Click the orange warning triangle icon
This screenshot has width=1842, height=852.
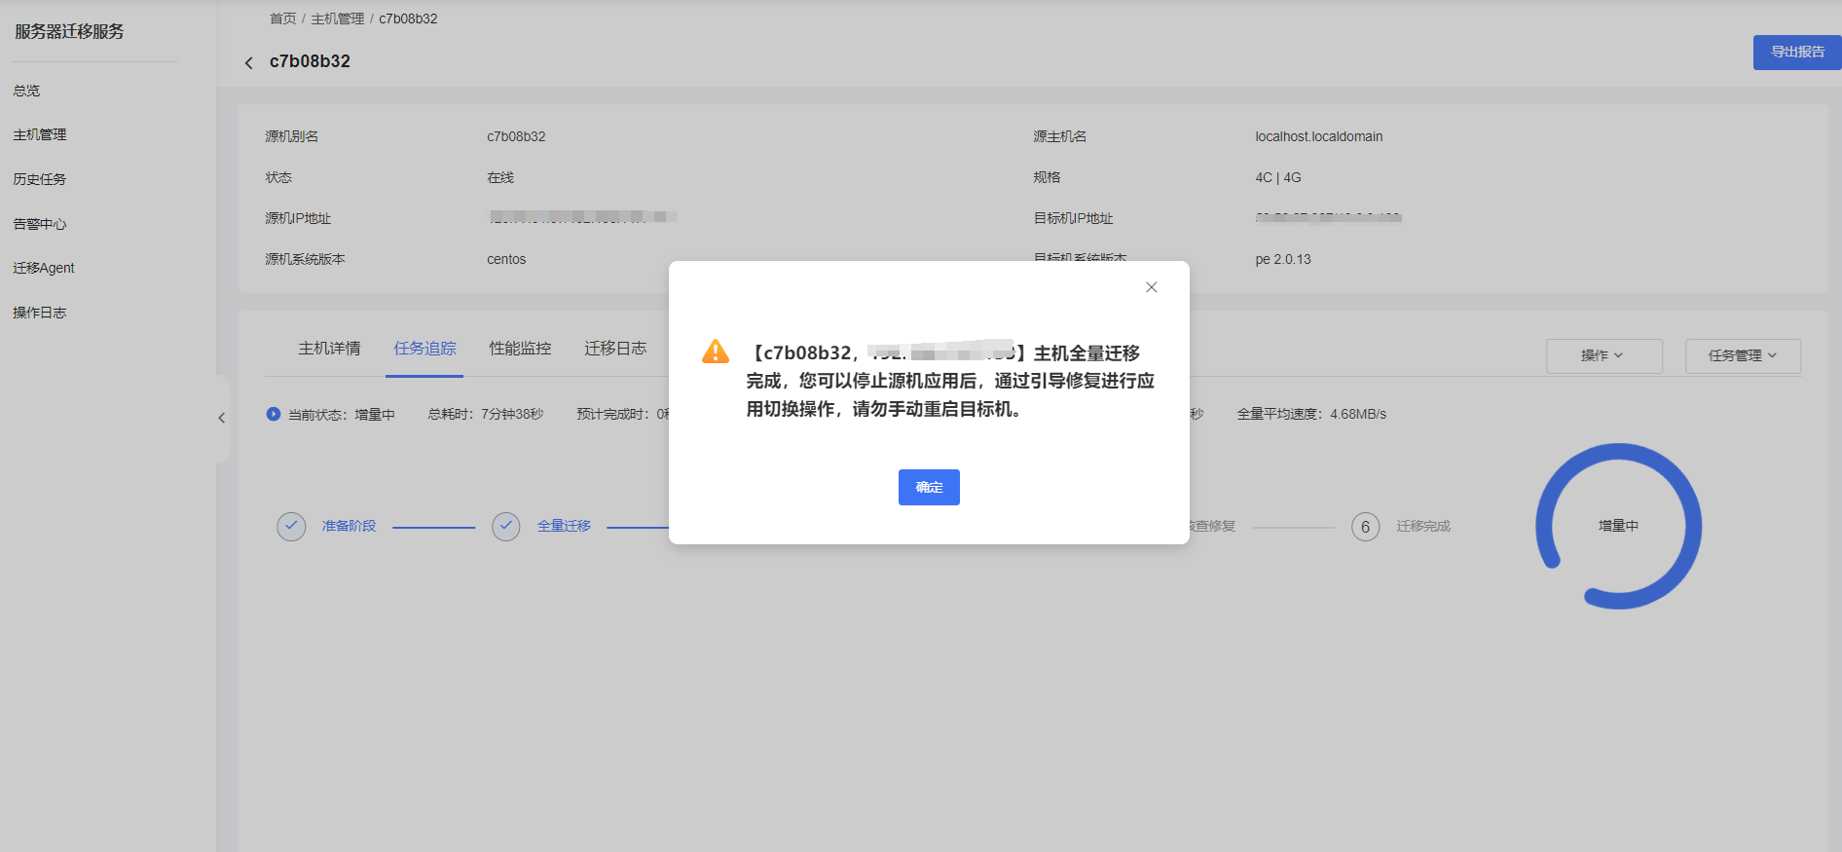[716, 352]
